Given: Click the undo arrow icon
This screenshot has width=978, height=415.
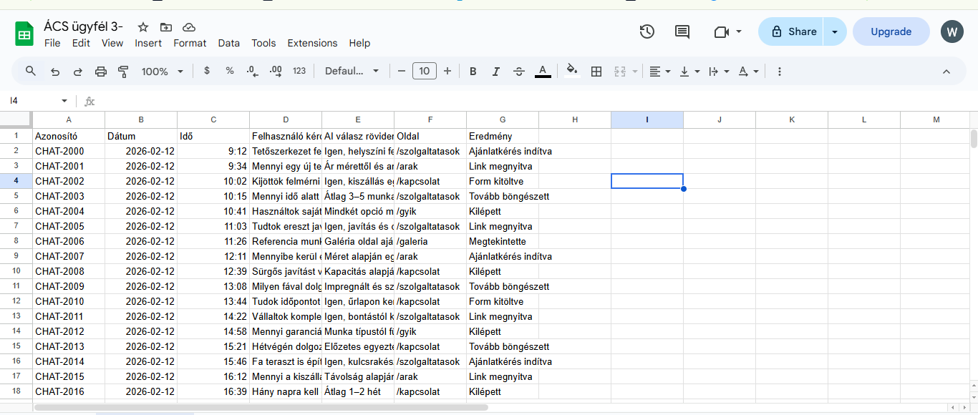Looking at the screenshot, I should [55, 72].
